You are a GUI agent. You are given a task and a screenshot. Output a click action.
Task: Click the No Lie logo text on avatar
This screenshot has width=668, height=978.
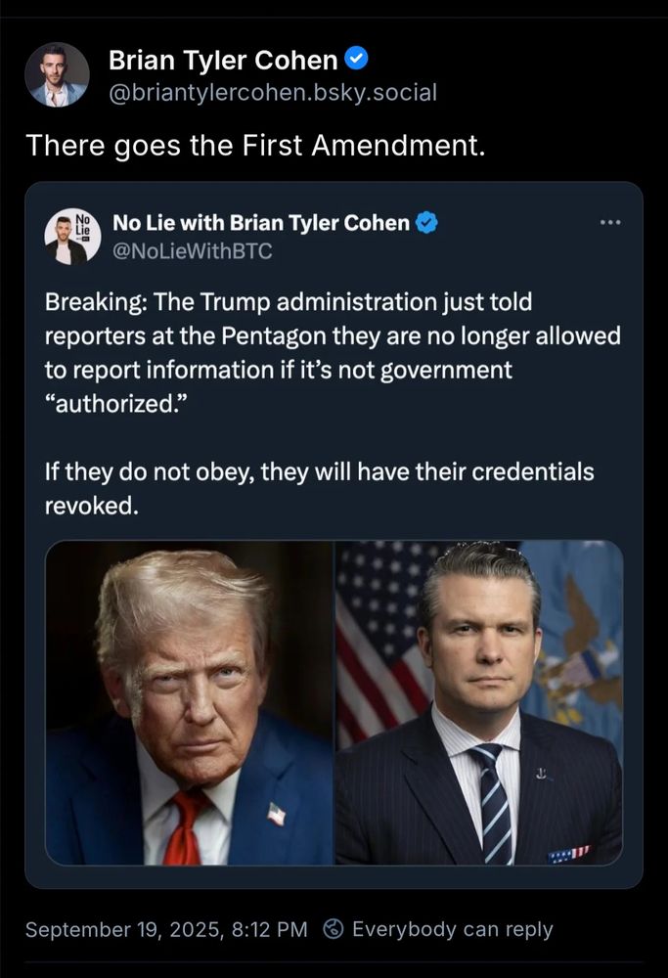point(83,225)
